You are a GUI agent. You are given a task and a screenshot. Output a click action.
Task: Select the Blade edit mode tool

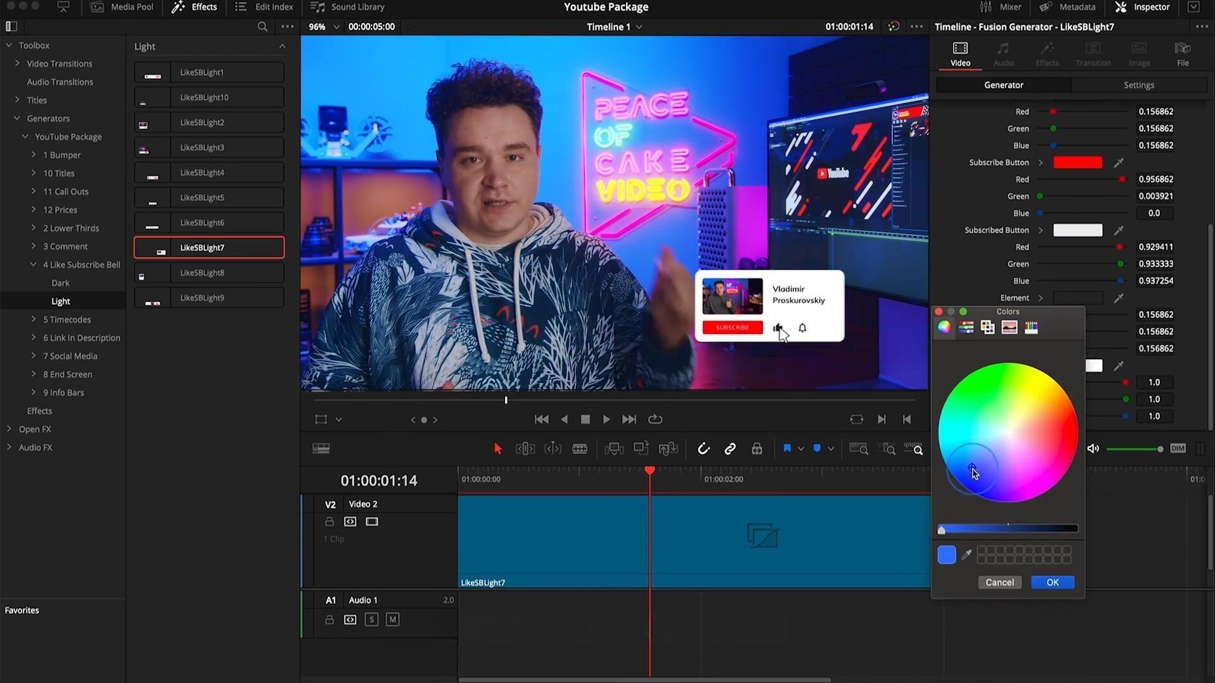click(579, 449)
